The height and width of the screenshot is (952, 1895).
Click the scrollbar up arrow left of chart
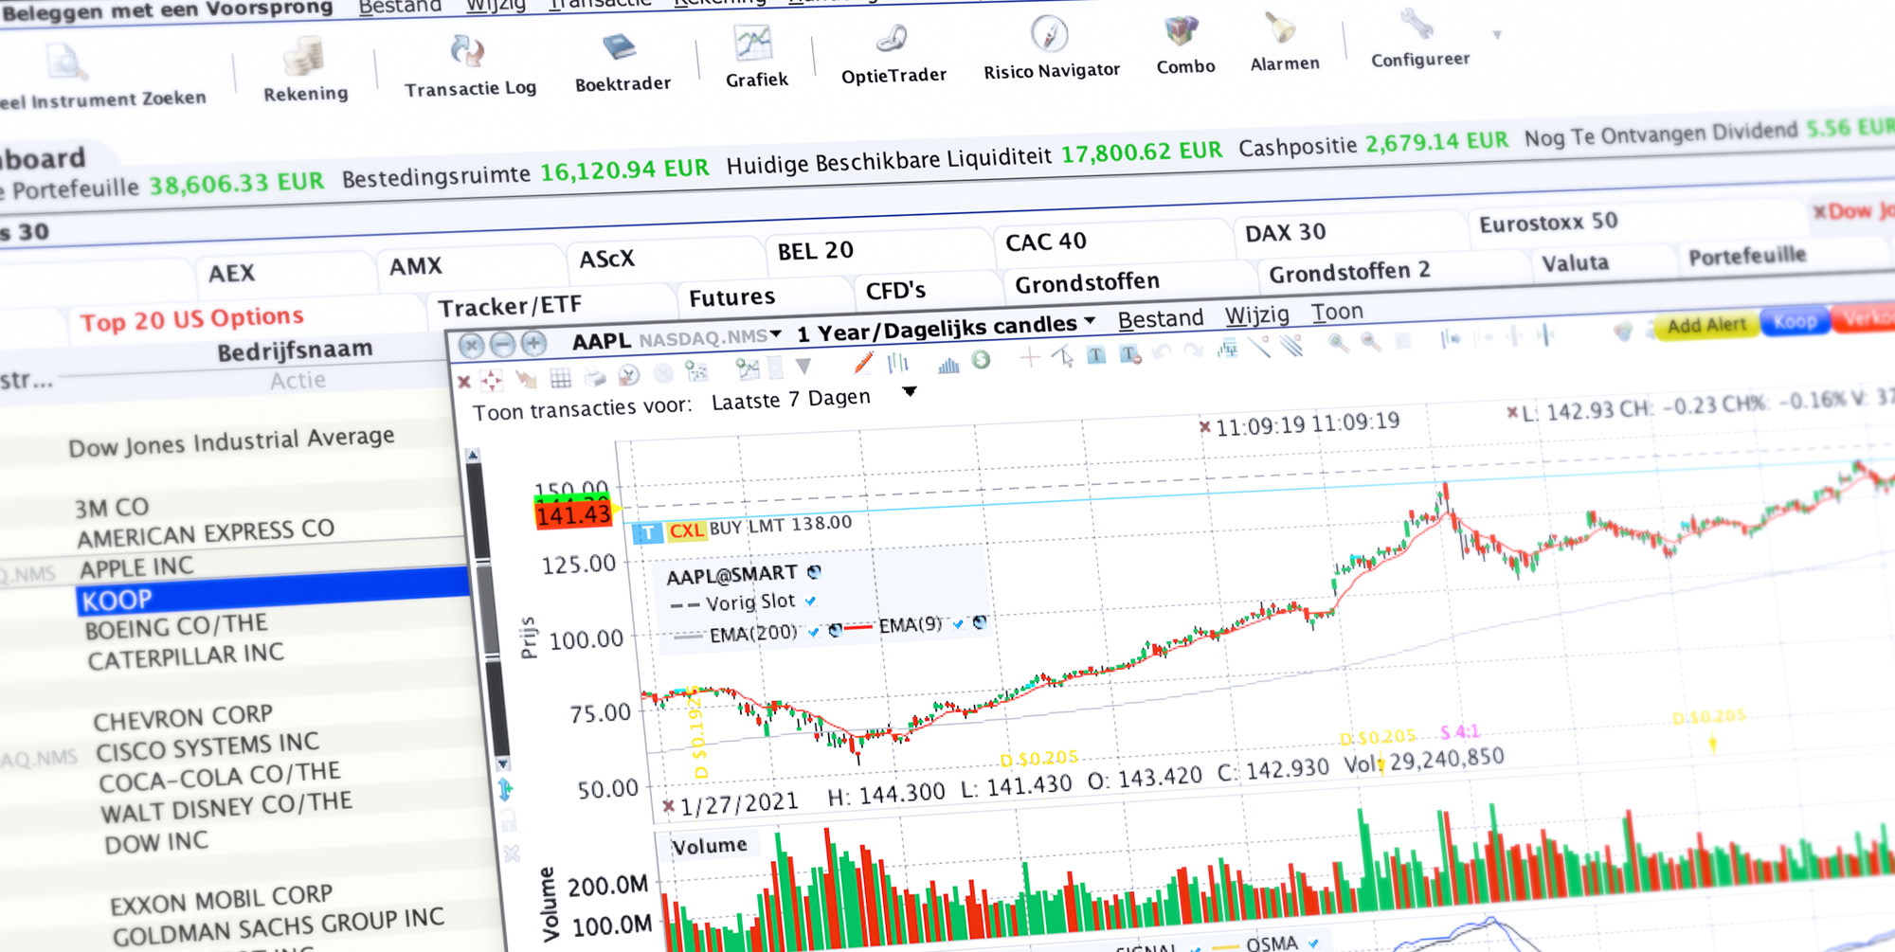click(x=473, y=456)
